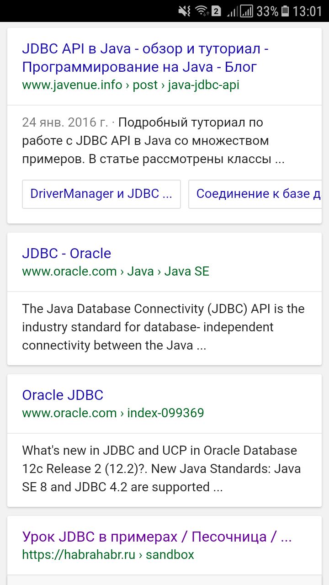The image size is (329, 585).
Task: Tap the Wi-Fi status bar icon
Action: click(201, 11)
